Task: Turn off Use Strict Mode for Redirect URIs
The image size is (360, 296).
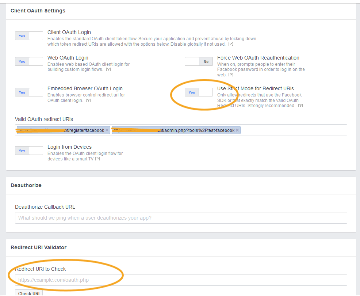Action: pos(199,92)
